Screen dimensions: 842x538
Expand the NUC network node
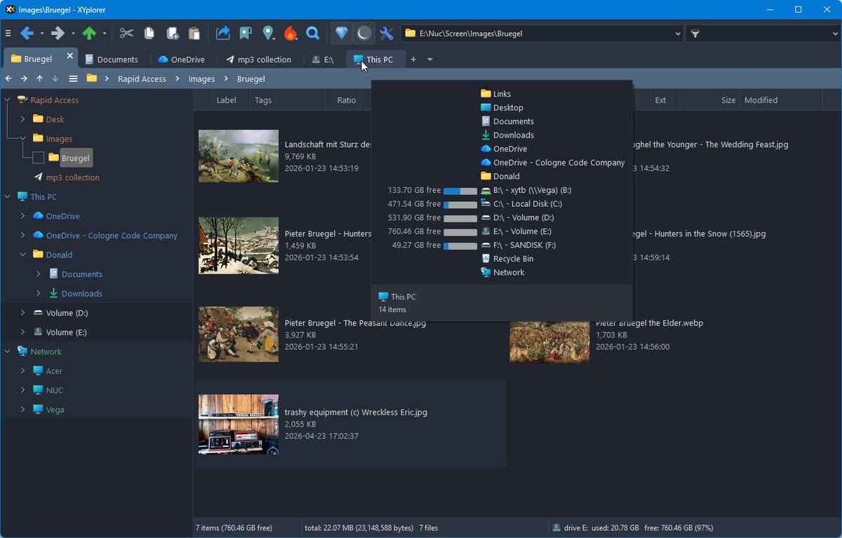click(22, 390)
